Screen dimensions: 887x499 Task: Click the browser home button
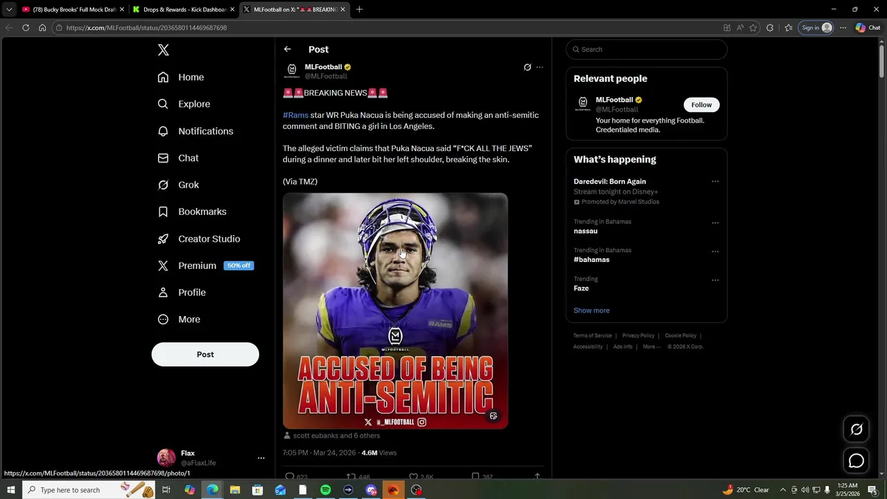42,28
